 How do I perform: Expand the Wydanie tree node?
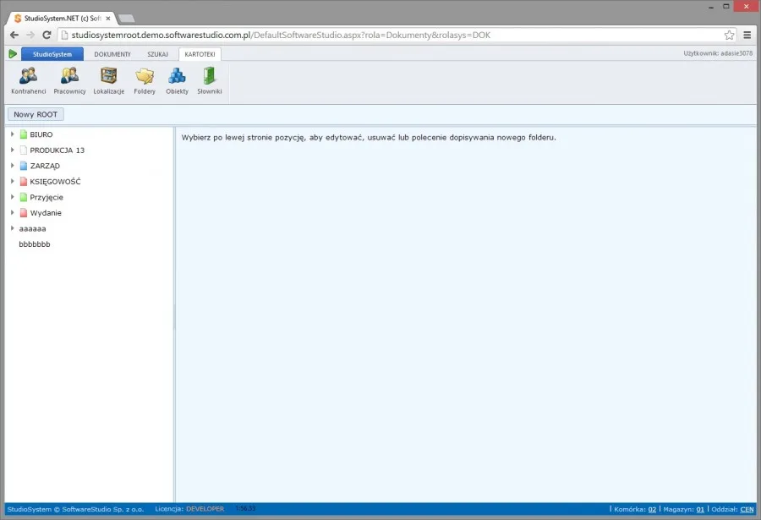tap(12, 212)
